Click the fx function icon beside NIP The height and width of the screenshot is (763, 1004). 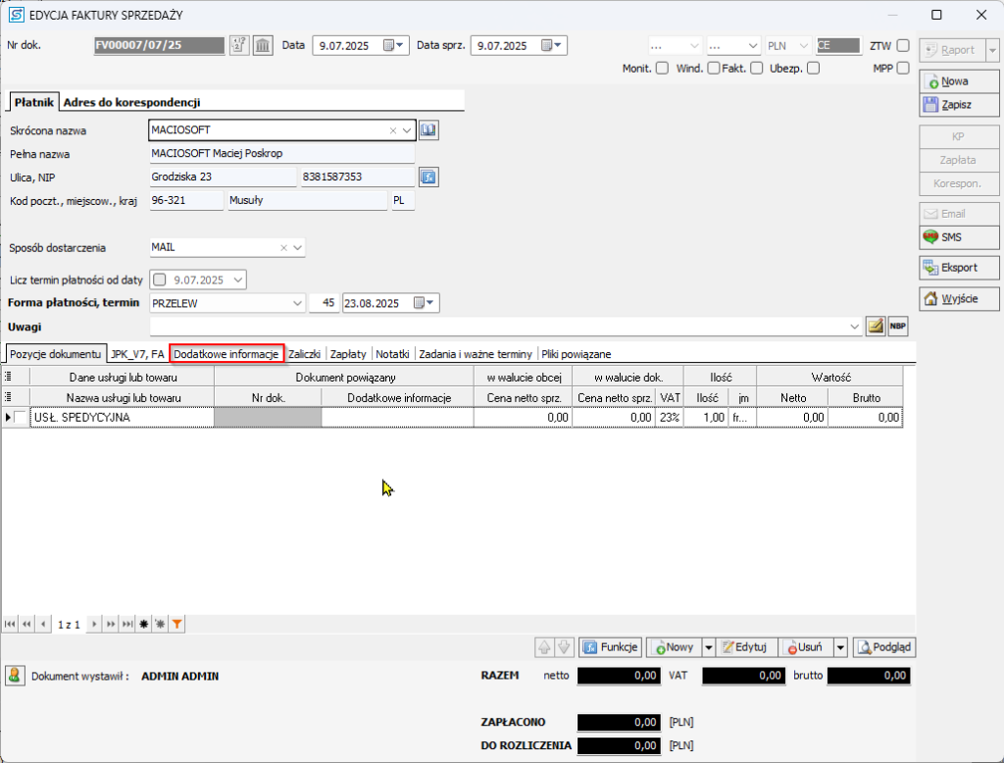[427, 177]
